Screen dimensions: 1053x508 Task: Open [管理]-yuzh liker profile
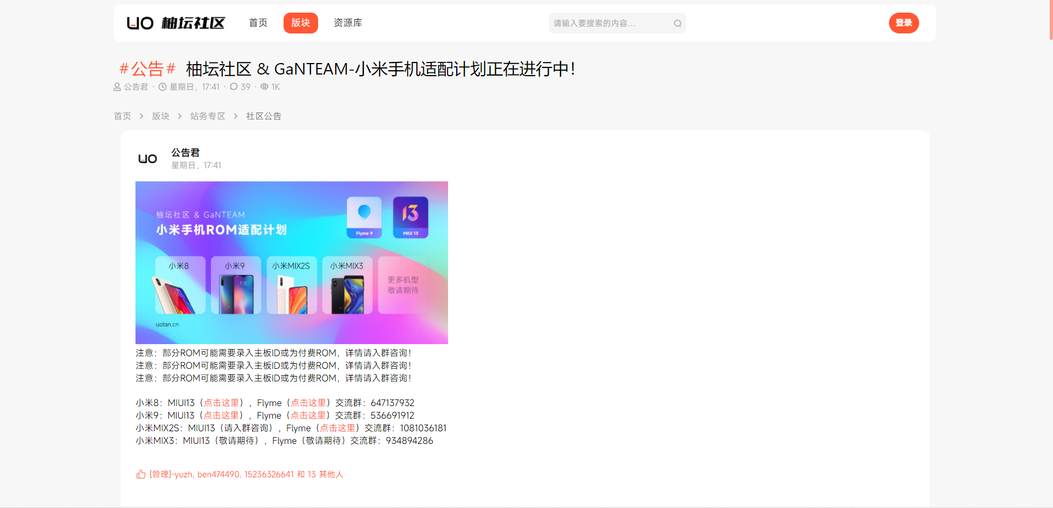tap(171, 475)
